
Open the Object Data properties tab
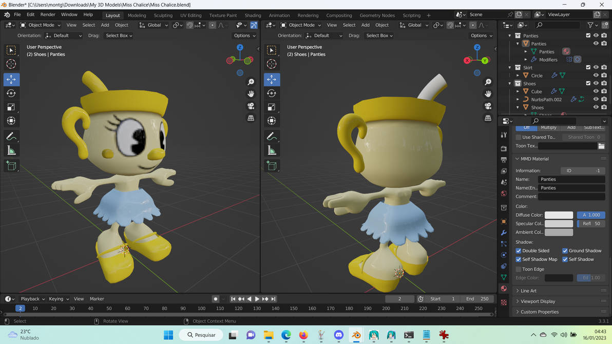pos(504,277)
